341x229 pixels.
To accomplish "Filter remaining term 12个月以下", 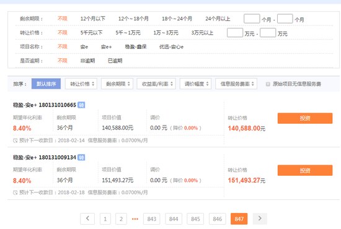I will (x=93, y=19).
